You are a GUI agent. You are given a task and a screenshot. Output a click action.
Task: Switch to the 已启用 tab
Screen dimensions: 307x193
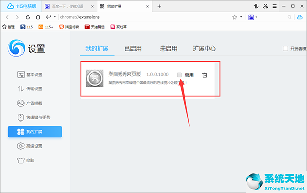(133, 49)
